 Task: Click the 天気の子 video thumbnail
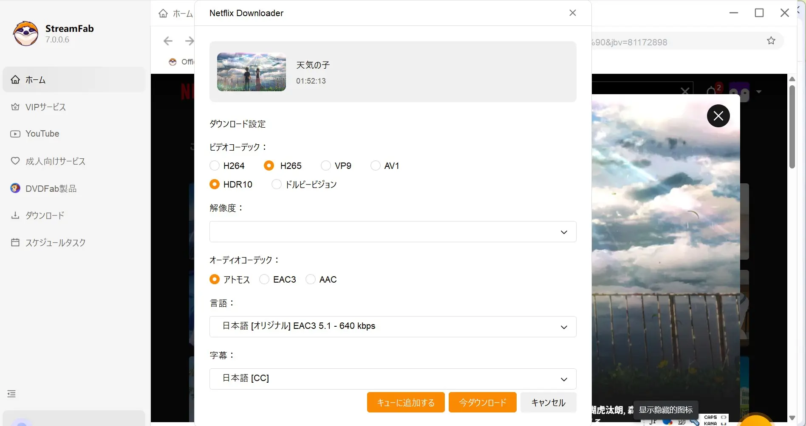(x=252, y=72)
